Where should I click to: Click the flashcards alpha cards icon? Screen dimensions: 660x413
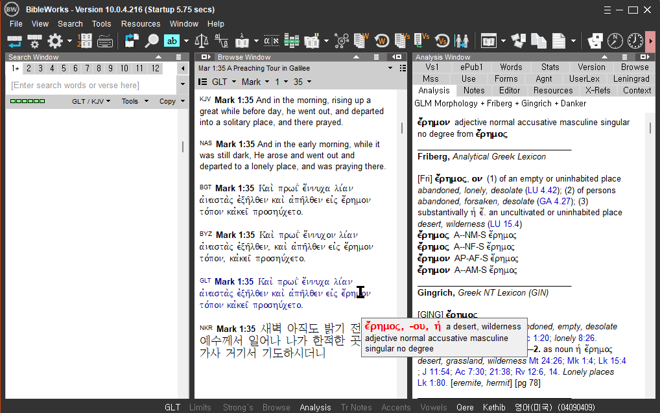pyautogui.click(x=595, y=41)
